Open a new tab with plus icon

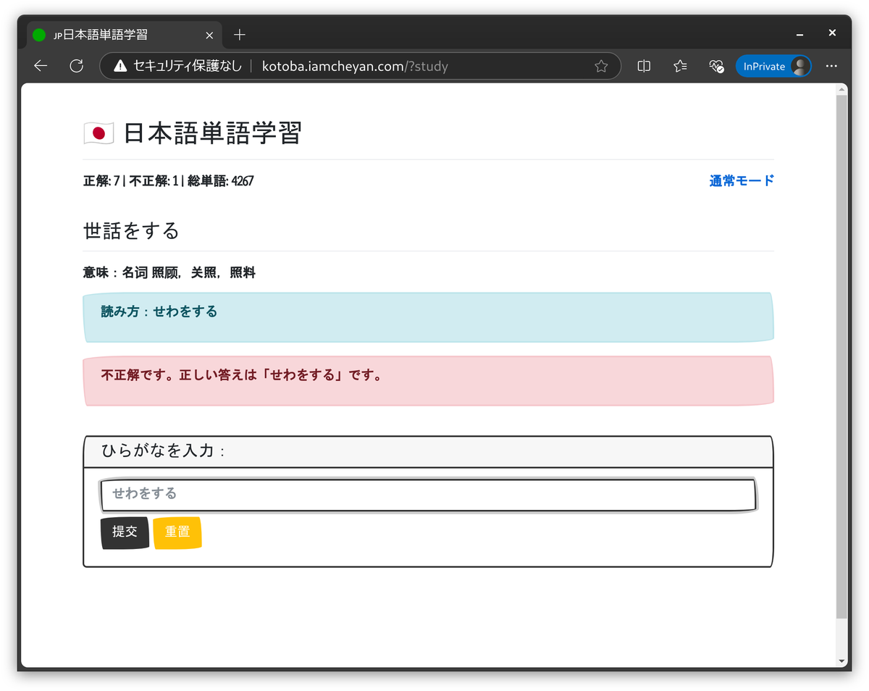pyautogui.click(x=240, y=35)
